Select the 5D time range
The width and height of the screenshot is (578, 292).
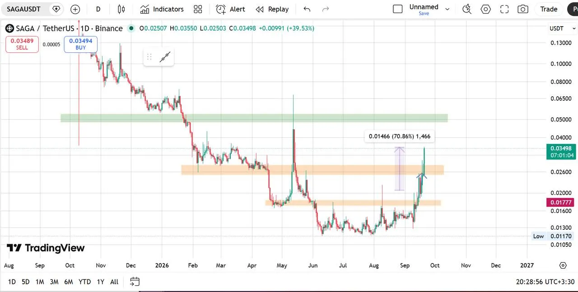click(26, 282)
